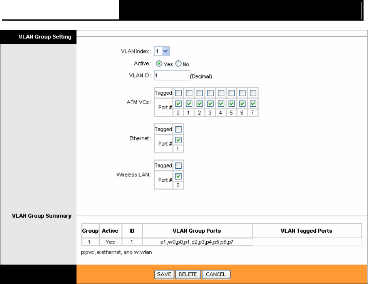Click the 'VLAN Tagged Ports' column header
The image size is (368, 284).
pos(307,231)
